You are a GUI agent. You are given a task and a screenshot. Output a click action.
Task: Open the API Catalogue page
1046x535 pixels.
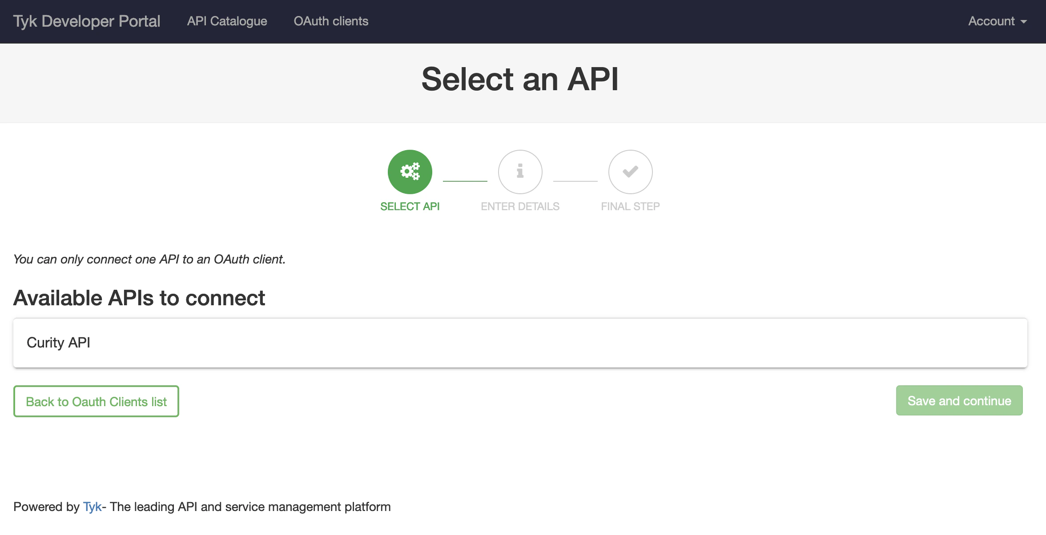pos(226,21)
